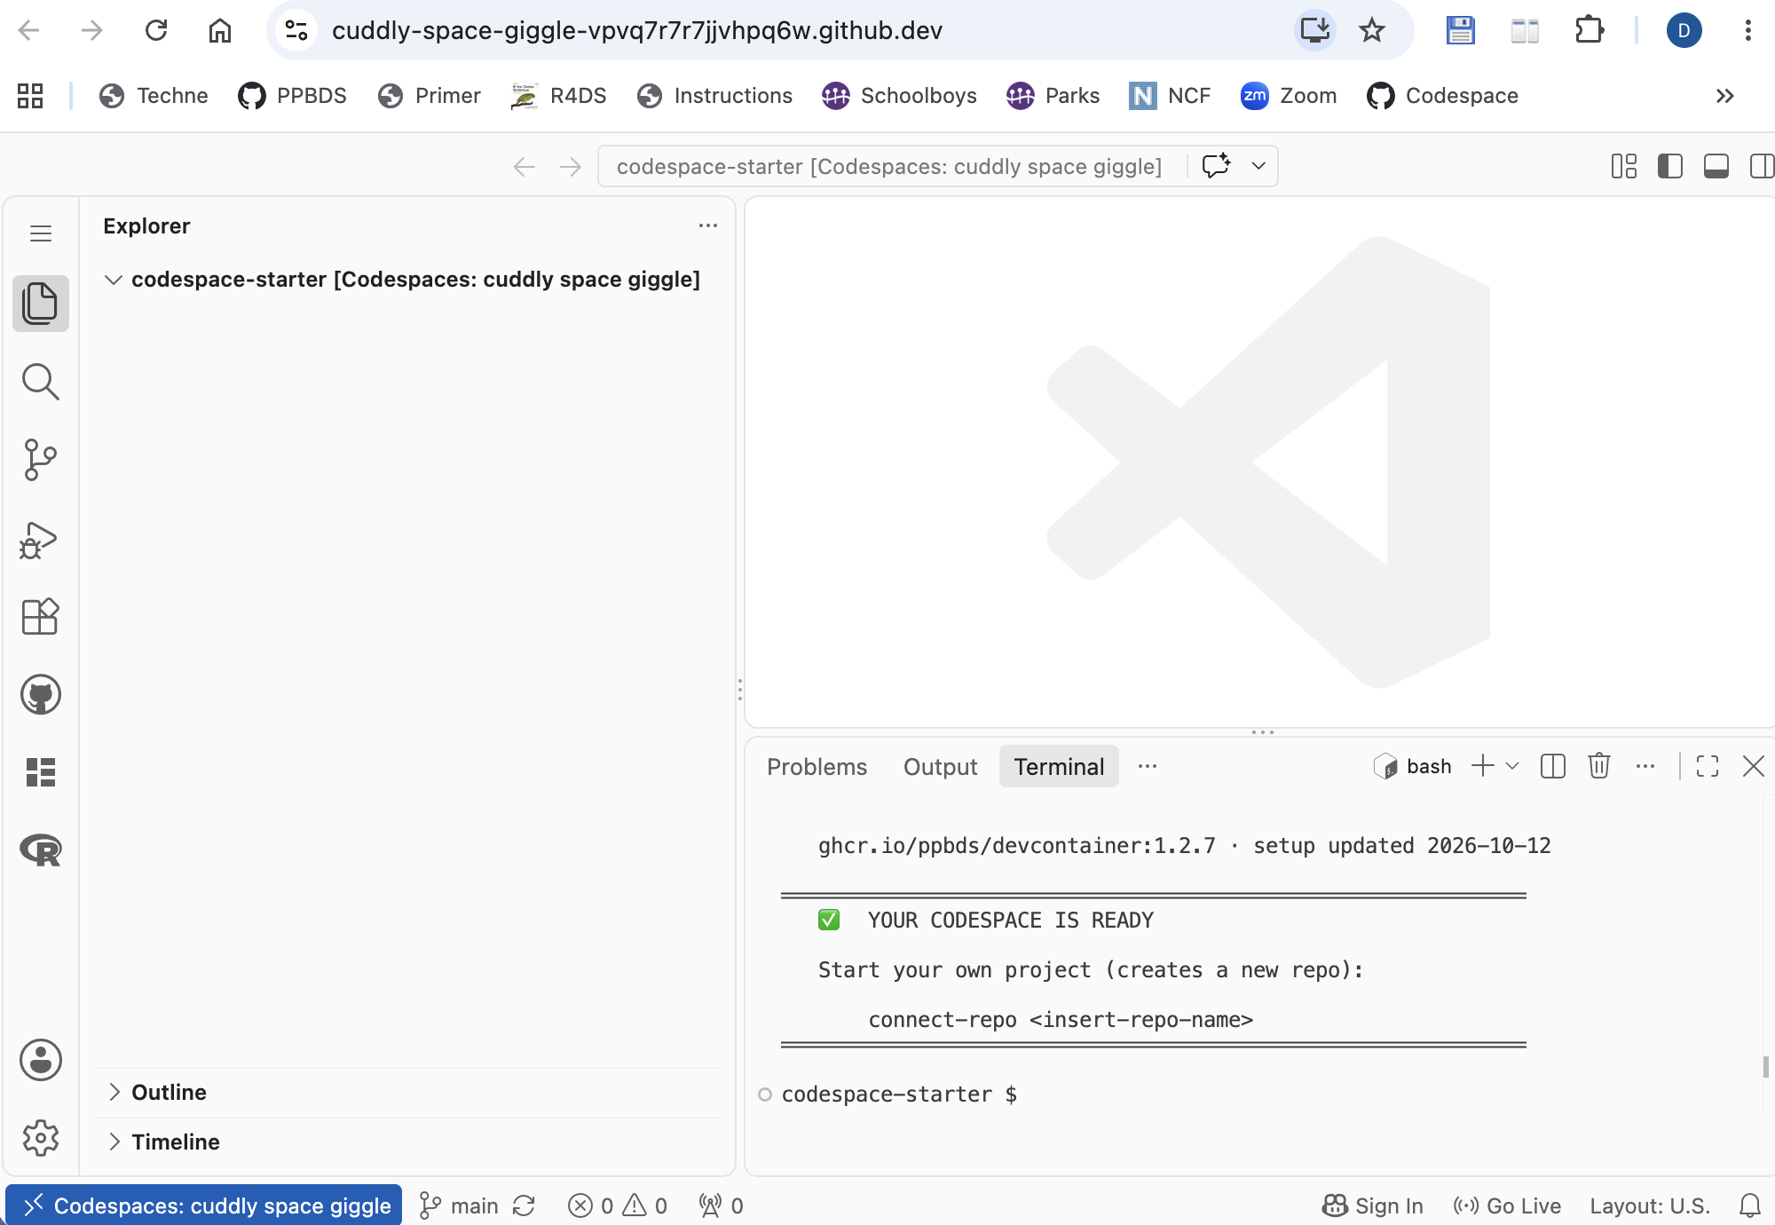Expand the Outline section
The width and height of the screenshot is (1775, 1225).
(114, 1092)
